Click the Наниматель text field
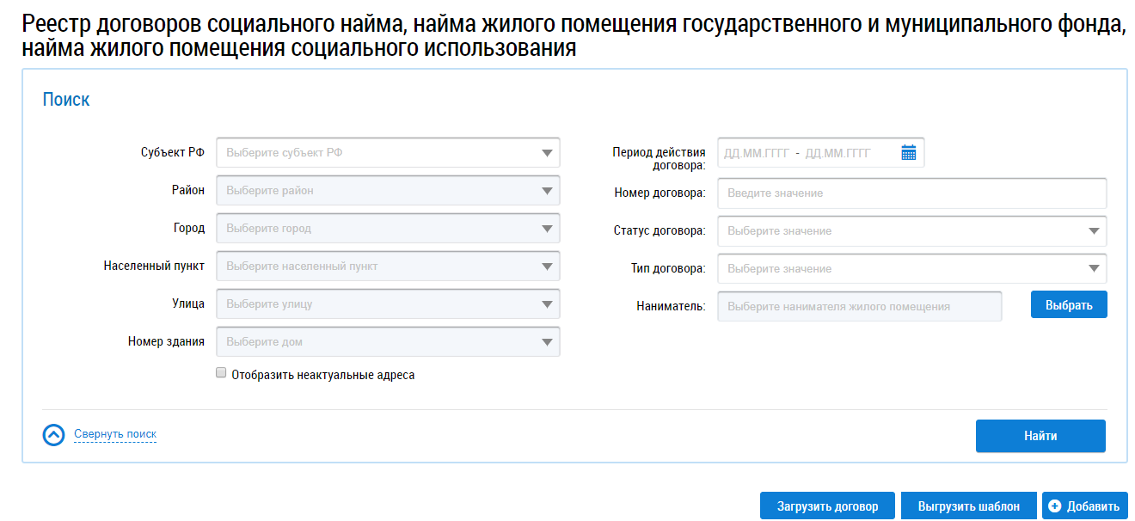Screen dimensions: 1135x521 [x=860, y=306]
